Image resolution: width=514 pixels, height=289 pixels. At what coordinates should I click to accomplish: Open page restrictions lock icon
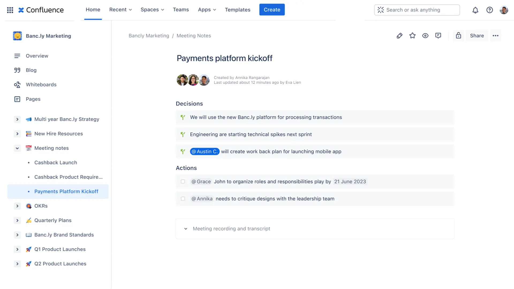pyautogui.click(x=458, y=36)
